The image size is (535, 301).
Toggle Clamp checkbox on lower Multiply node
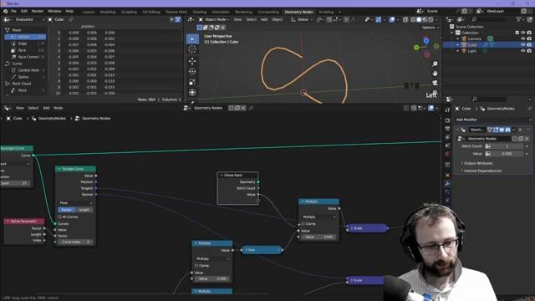(x=196, y=266)
